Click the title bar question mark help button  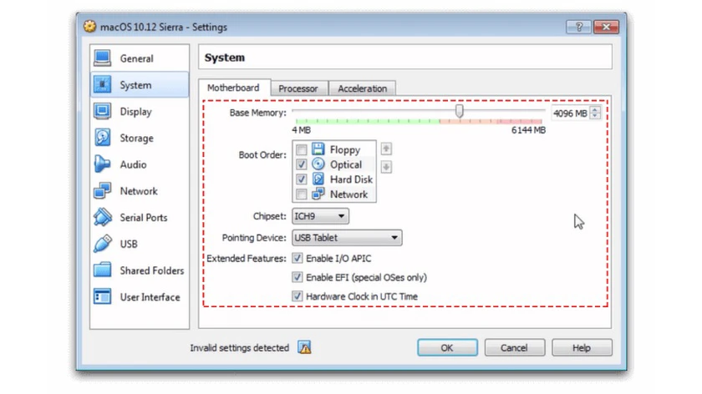(x=578, y=27)
